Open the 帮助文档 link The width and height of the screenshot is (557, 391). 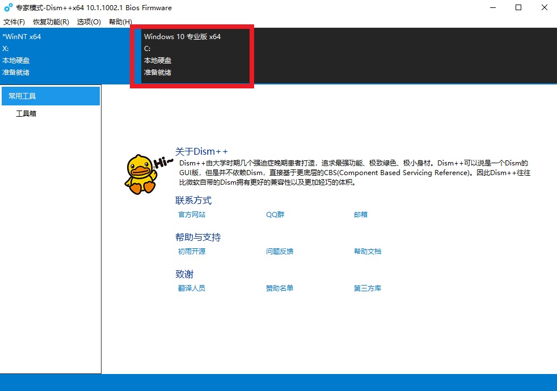click(368, 252)
